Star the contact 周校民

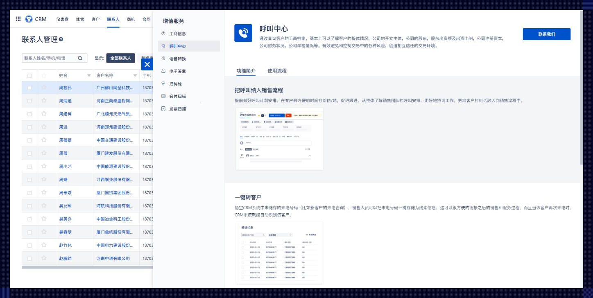point(44,88)
